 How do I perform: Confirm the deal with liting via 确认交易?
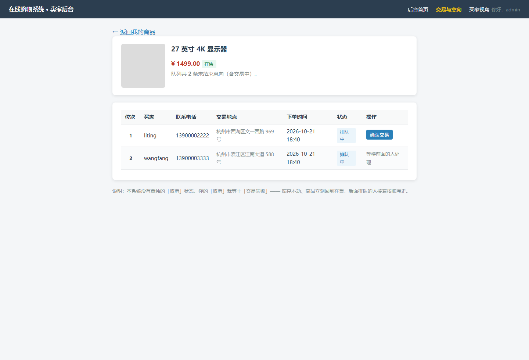(379, 135)
